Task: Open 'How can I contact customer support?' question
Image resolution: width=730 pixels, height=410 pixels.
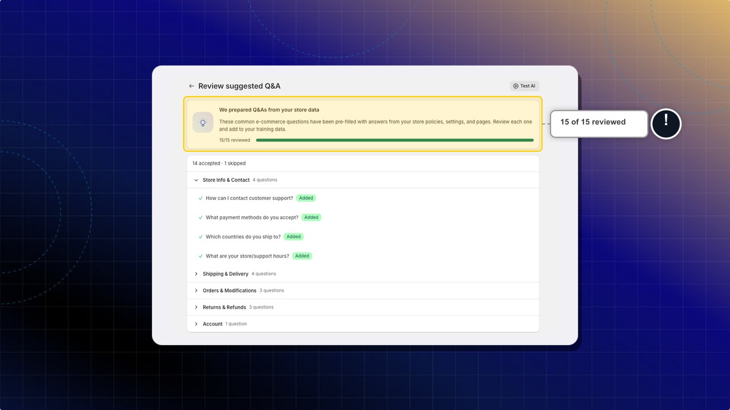Action: point(249,198)
